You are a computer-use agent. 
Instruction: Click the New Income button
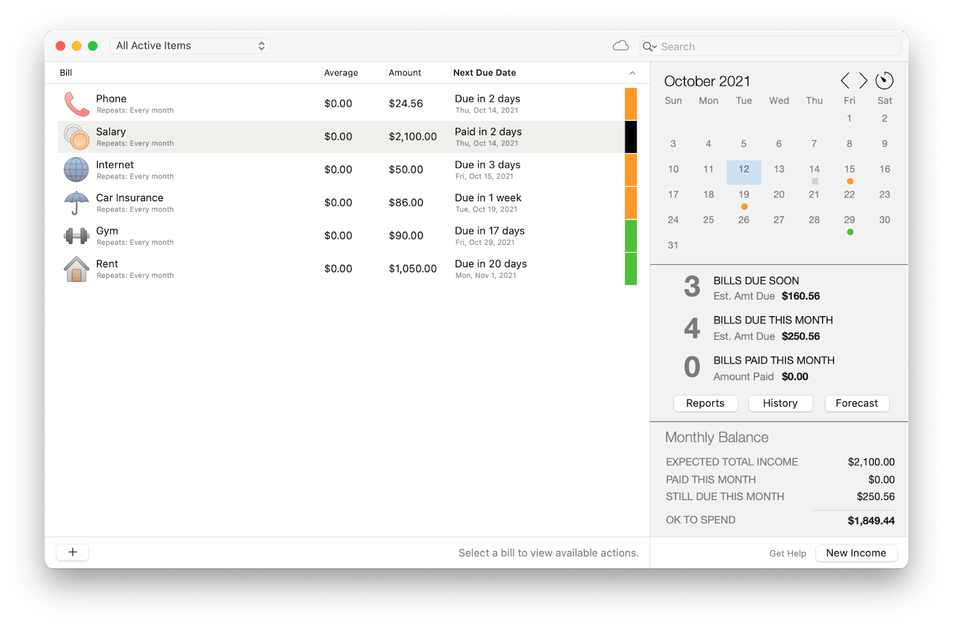pyautogui.click(x=856, y=552)
